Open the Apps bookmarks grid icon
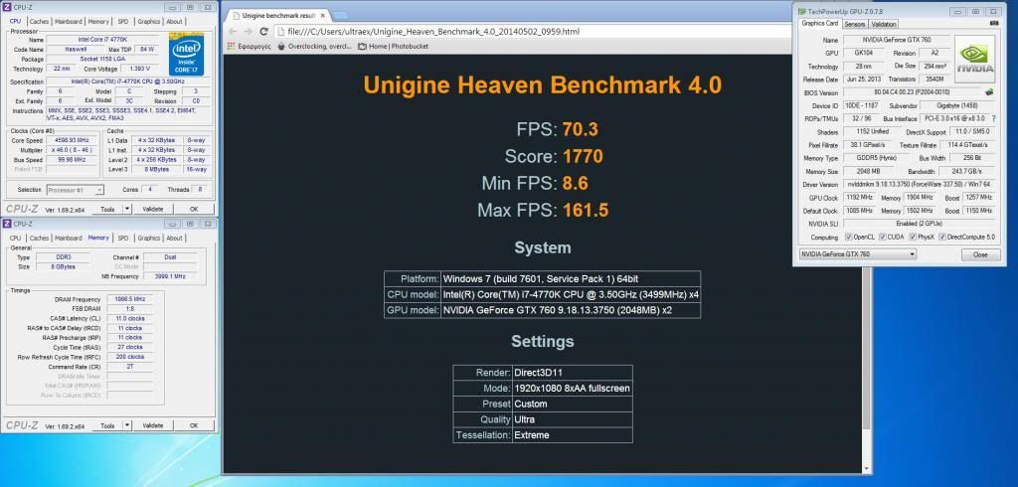 [x=232, y=46]
